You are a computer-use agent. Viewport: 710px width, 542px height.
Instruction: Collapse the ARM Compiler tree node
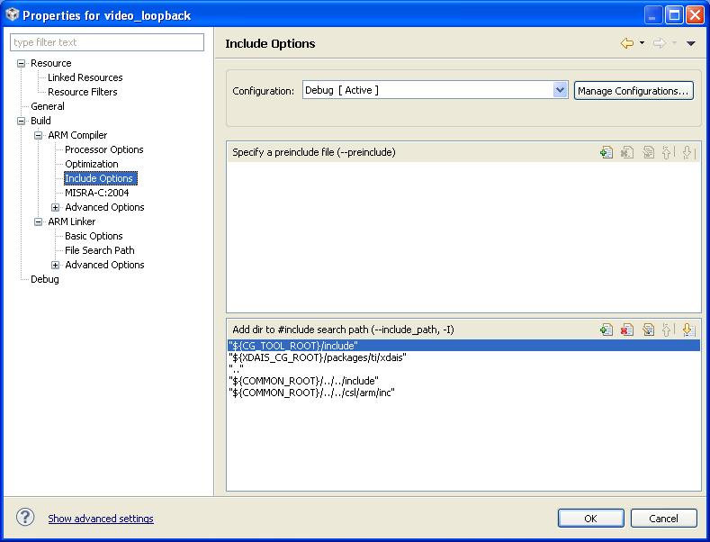click(39, 135)
